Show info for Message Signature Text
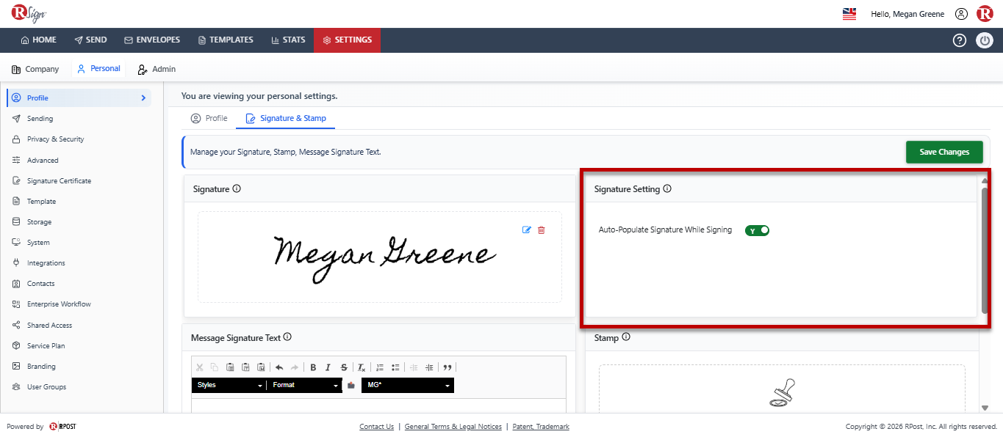Screen dimensions: 1003x437 point(287,337)
